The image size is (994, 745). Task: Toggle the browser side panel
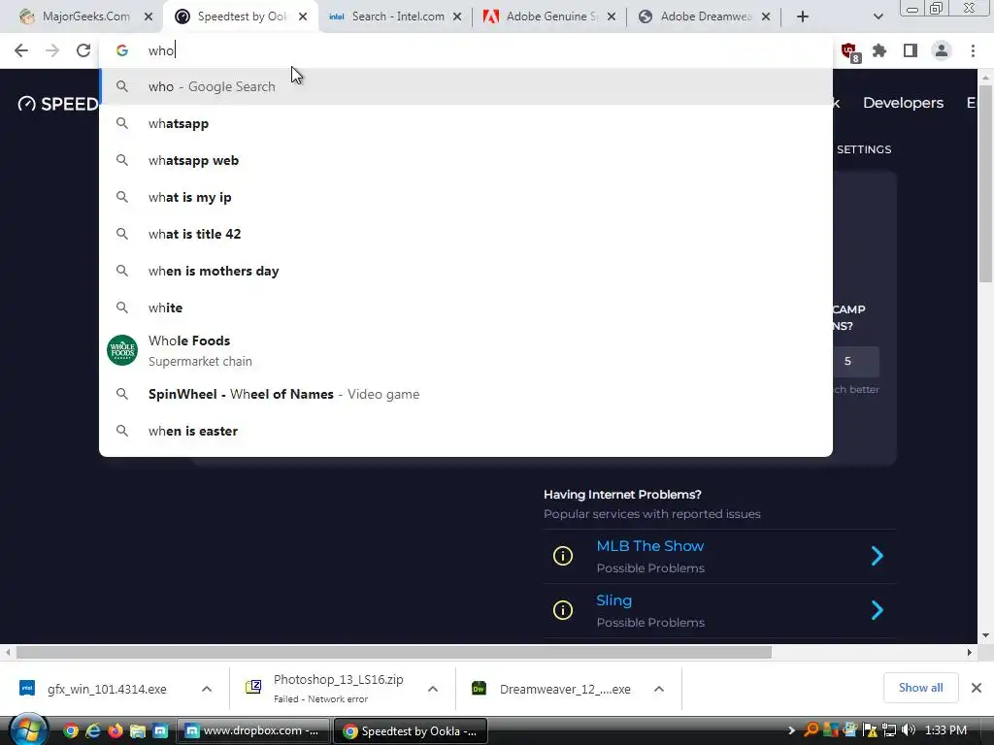911,50
